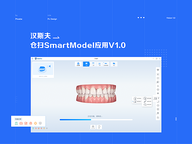Click the circle icon below the selection tool
The height and width of the screenshot is (144, 192).
click(158, 106)
